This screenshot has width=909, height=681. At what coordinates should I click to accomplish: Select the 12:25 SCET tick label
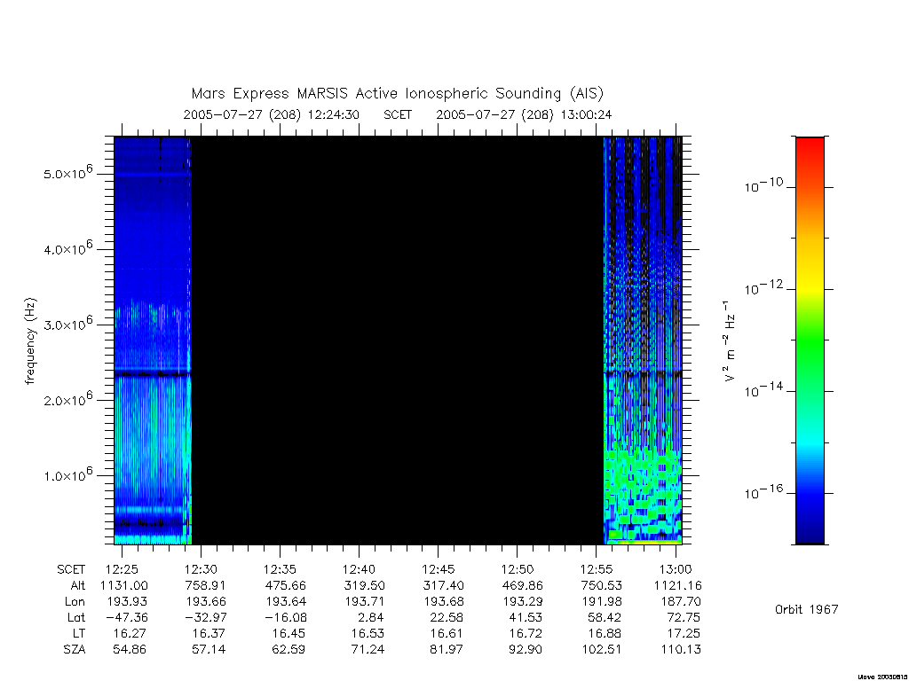tap(122, 569)
